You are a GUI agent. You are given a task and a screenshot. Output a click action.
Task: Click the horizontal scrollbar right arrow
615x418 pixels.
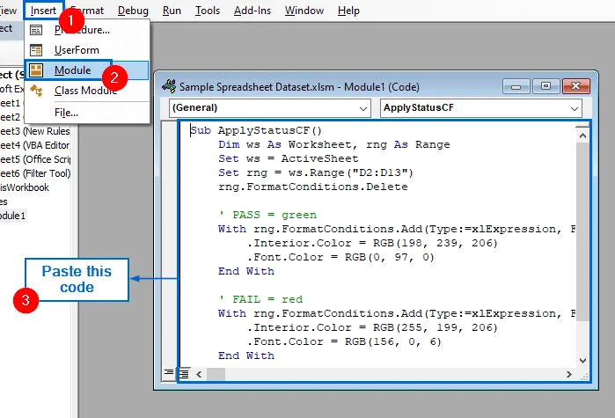[569, 375]
